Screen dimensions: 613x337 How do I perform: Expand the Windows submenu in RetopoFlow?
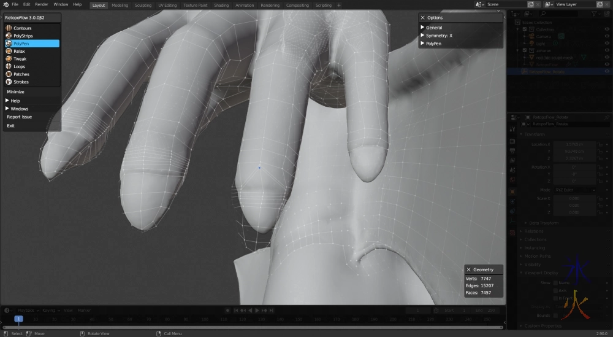click(x=19, y=109)
